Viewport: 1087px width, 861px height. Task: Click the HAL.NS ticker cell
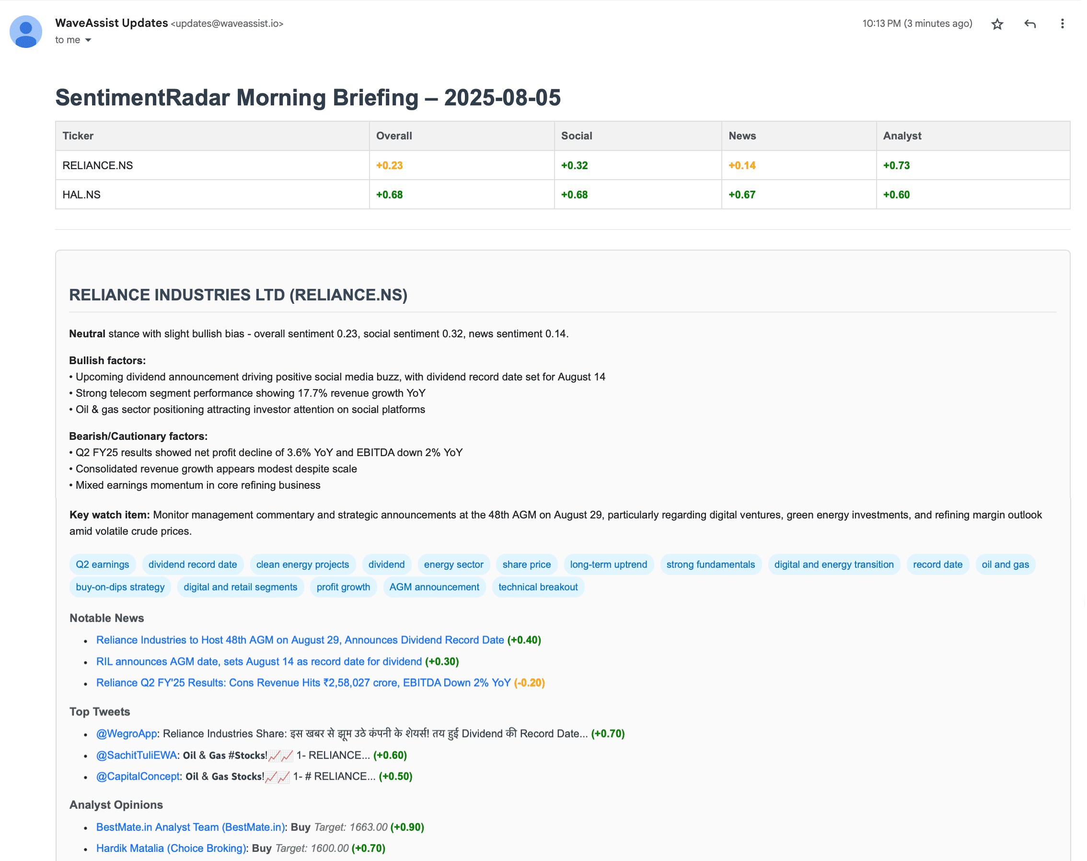(212, 195)
